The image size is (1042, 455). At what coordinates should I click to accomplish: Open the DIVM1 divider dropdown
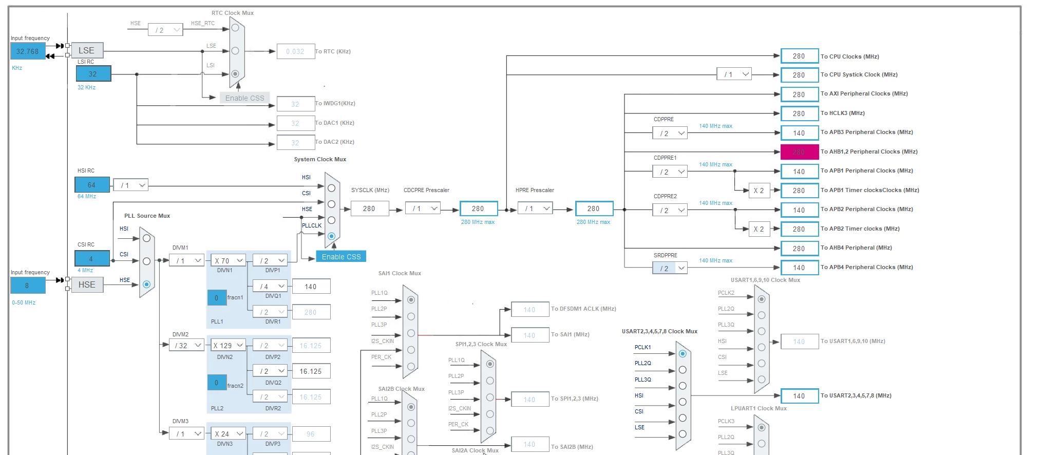click(186, 260)
